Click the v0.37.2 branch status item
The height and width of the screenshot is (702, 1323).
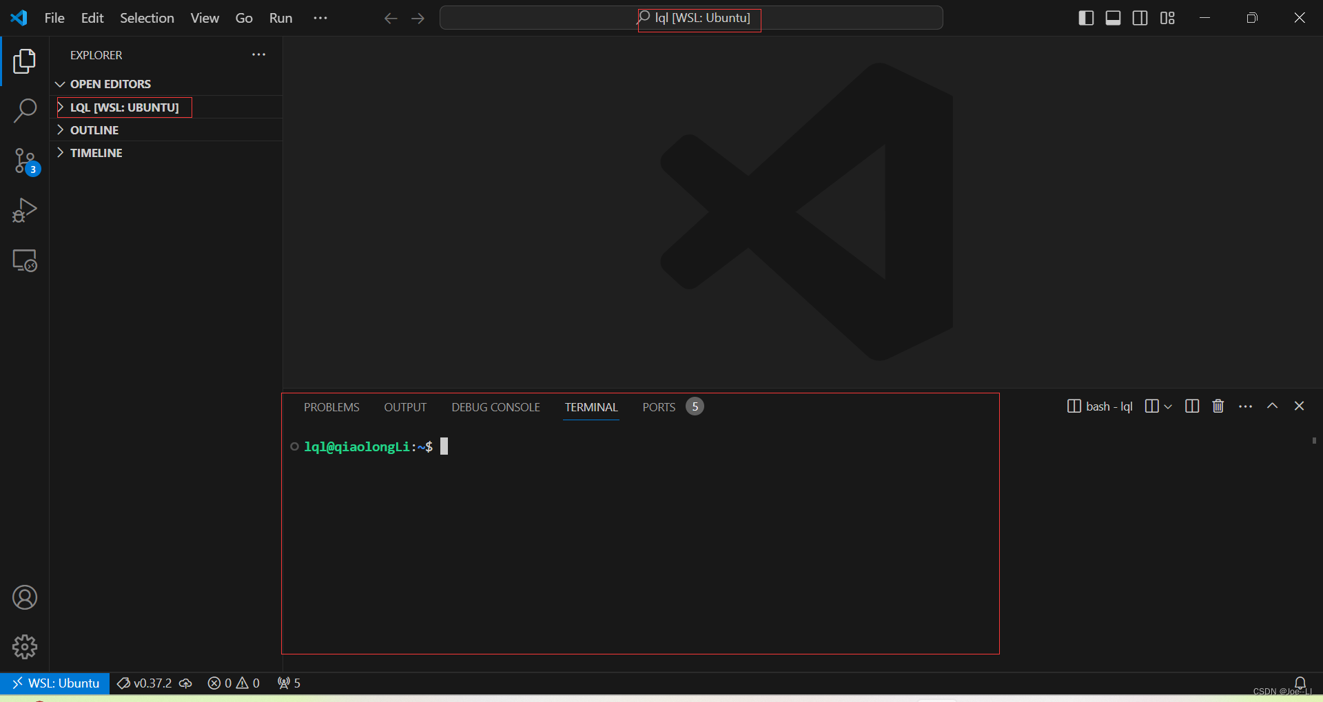pos(144,683)
